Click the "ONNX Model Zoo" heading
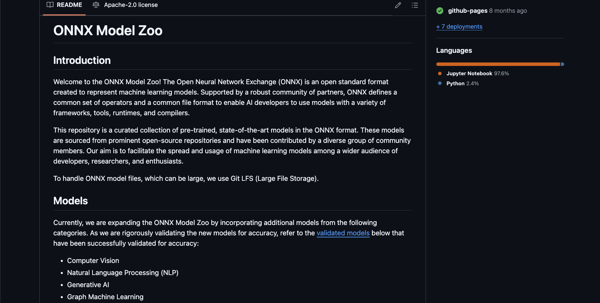 click(x=108, y=30)
